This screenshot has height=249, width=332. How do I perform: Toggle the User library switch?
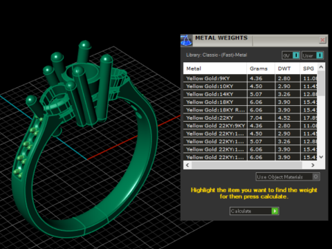[x=313, y=55]
